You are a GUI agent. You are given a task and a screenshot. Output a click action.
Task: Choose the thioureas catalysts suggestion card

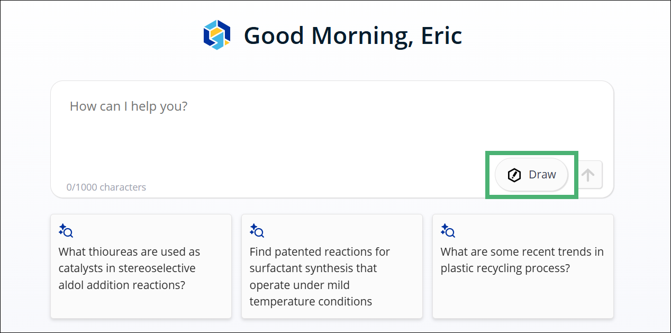click(141, 266)
